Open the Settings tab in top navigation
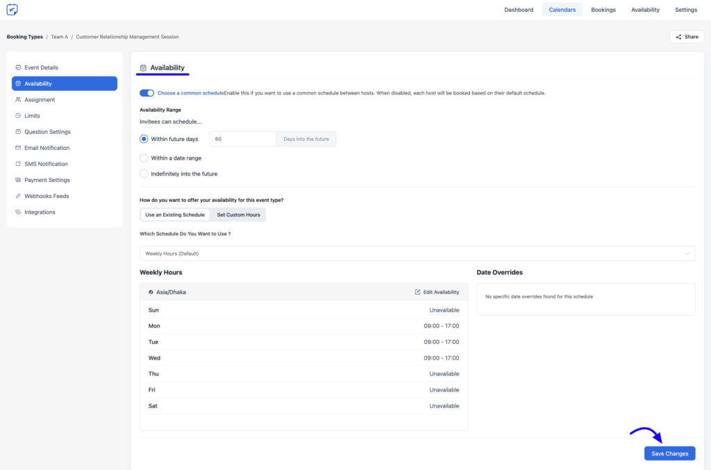Screen dimensions: 711x470 pyautogui.click(x=685, y=10)
